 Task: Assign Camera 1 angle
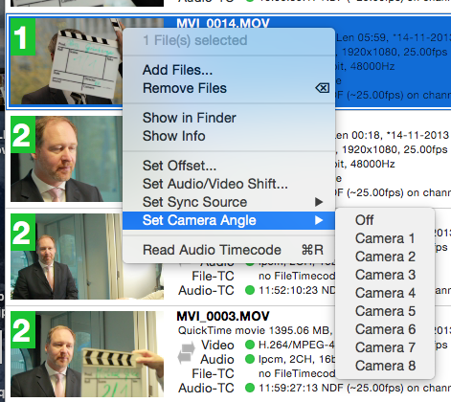pyautogui.click(x=385, y=238)
